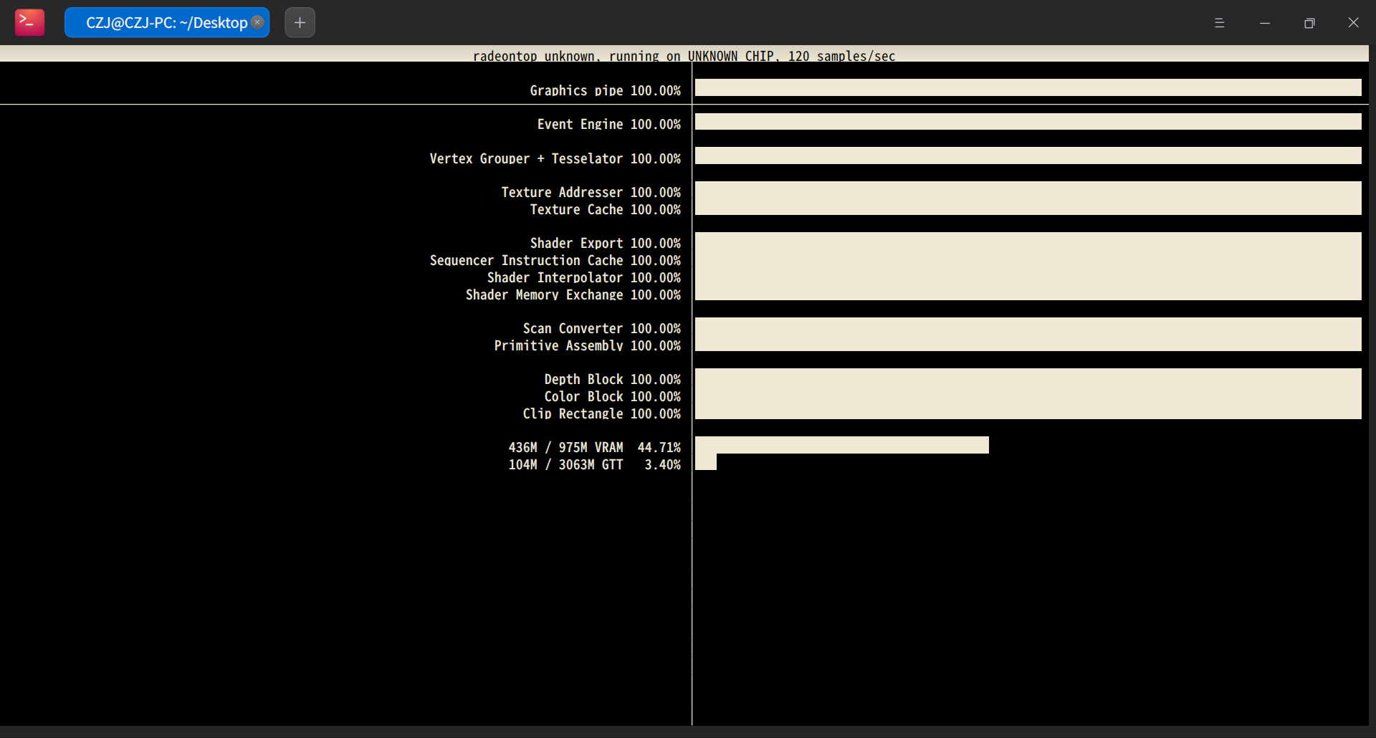Select the hamburger menu icon in title bar

tap(1220, 22)
